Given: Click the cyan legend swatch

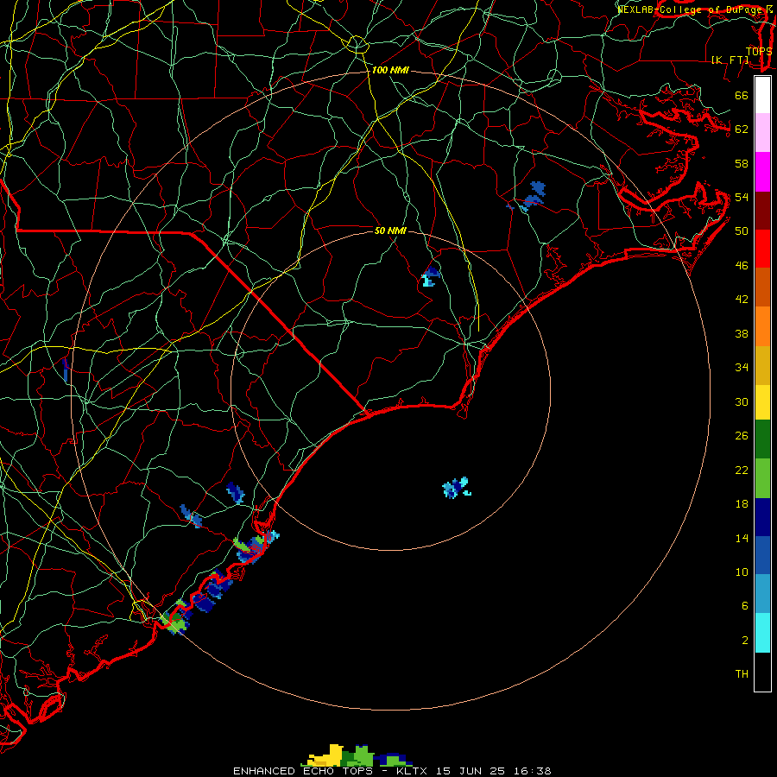Looking at the screenshot, I should tap(762, 633).
